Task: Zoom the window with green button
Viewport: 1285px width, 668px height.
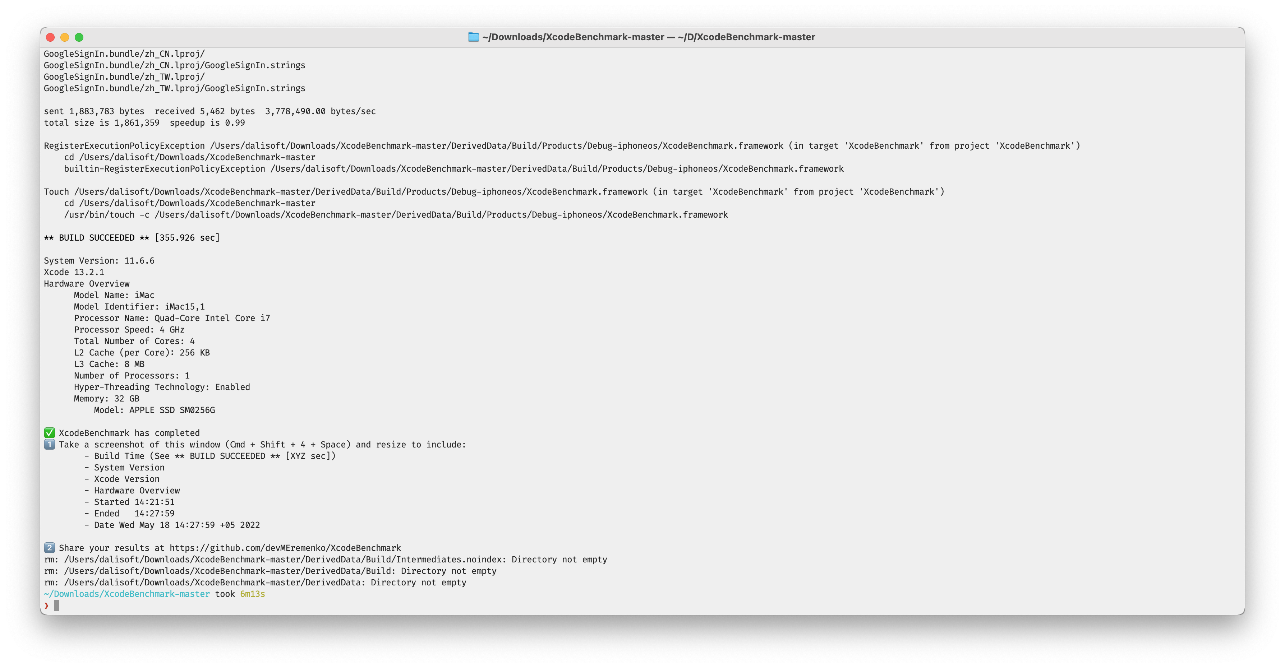Action: pyautogui.click(x=79, y=37)
